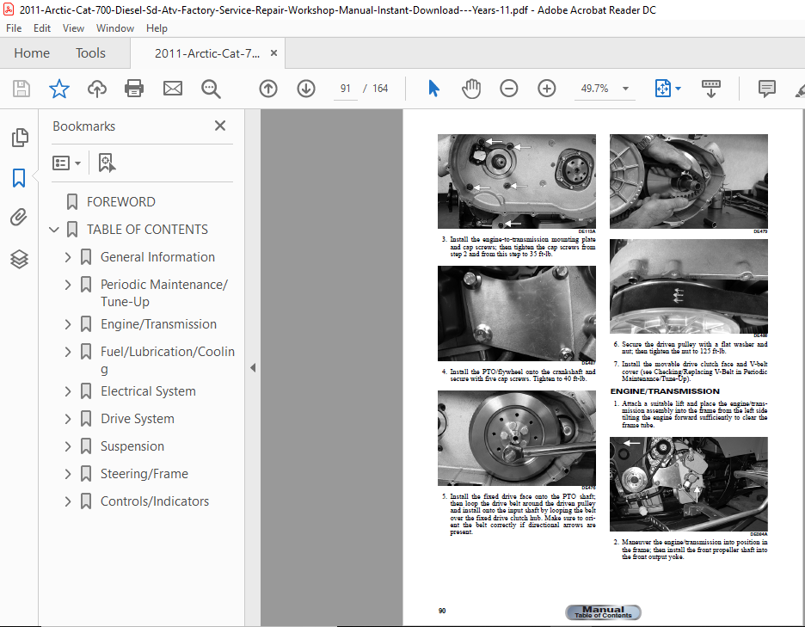Viewport: 805px width, 627px height.
Task: Send file by email envelope icon
Action: [173, 89]
